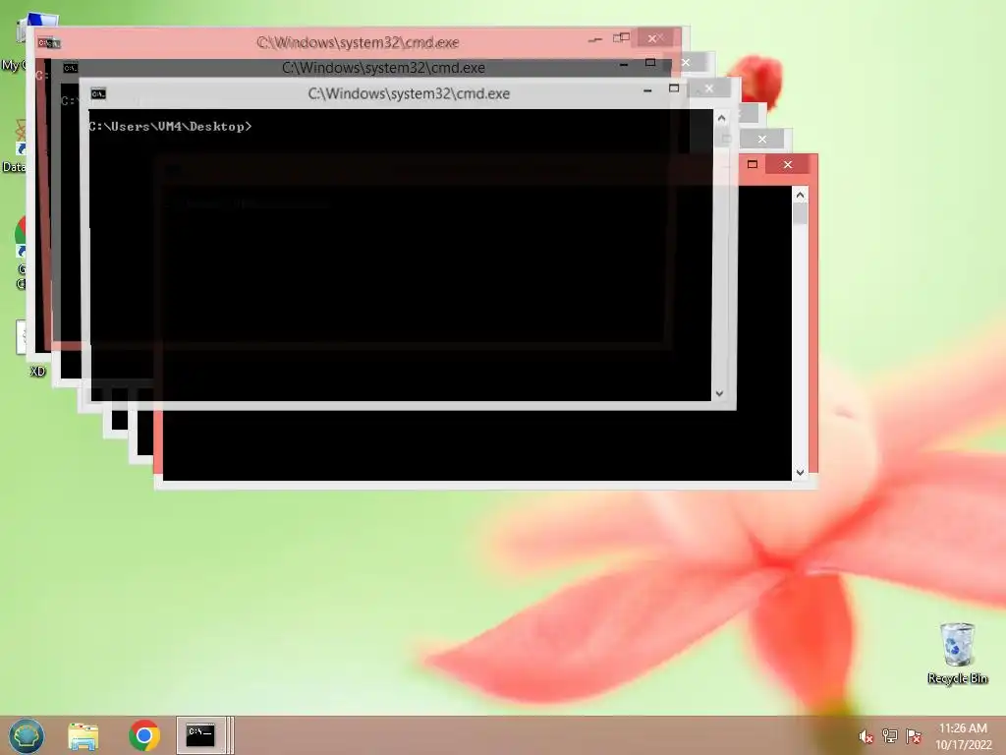This screenshot has height=755, width=1006.
Task: Maximize the light-gray front cmd window
Action: click(x=674, y=88)
